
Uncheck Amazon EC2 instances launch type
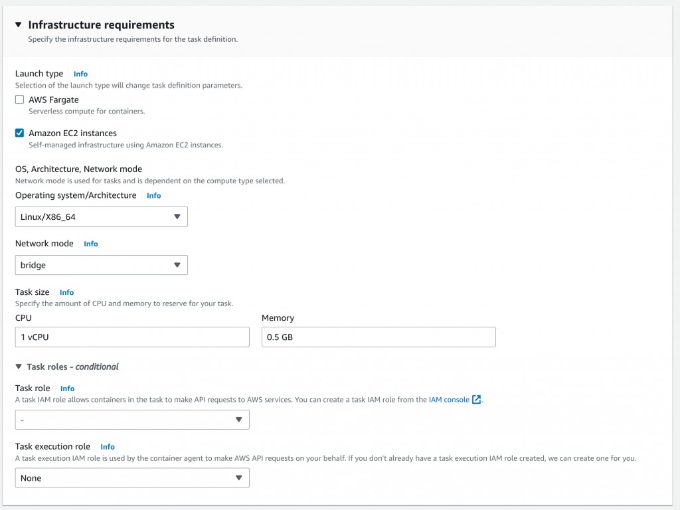[x=20, y=133]
